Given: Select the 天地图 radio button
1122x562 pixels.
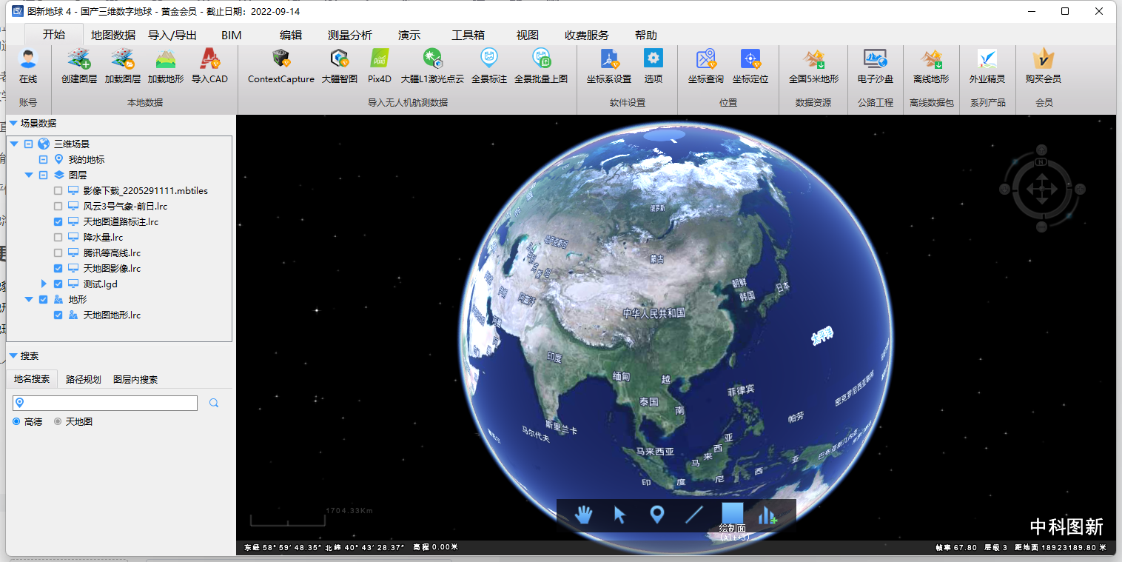Looking at the screenshot, I should (x=58, y=421).
